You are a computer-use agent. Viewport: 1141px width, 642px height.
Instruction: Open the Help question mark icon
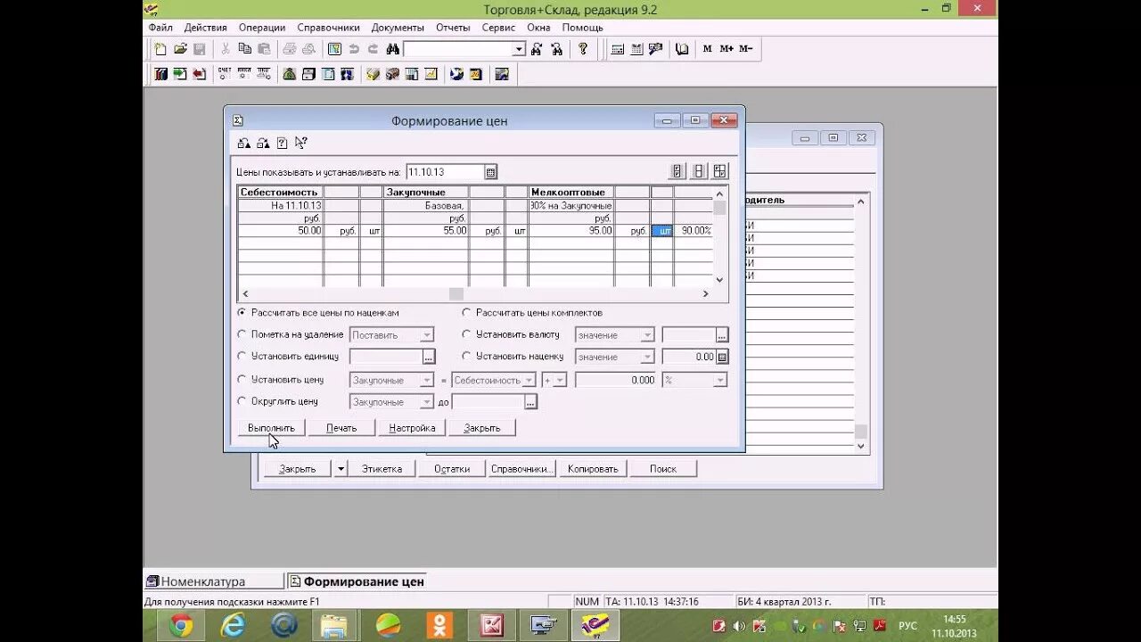click(583, 49)
